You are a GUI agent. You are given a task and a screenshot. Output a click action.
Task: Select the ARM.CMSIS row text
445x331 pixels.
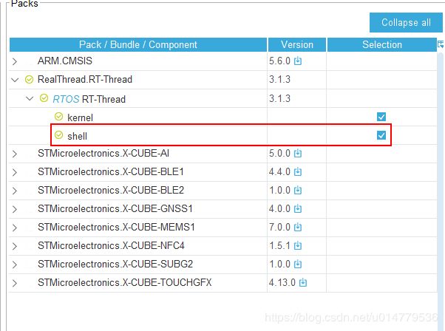[65, 61]
